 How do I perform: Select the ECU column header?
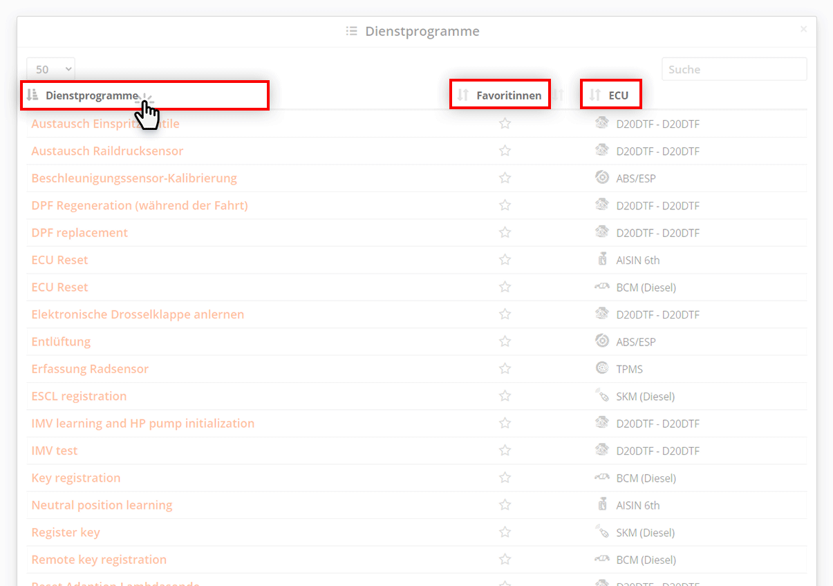620,94
